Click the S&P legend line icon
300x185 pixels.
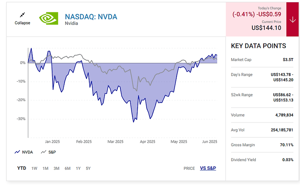click(x=43, y=152)
